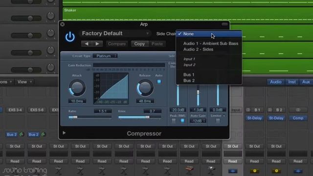313x176 pixels.
Task: Select previous preset arrow in Compressor
Action: tap(87, 44)
